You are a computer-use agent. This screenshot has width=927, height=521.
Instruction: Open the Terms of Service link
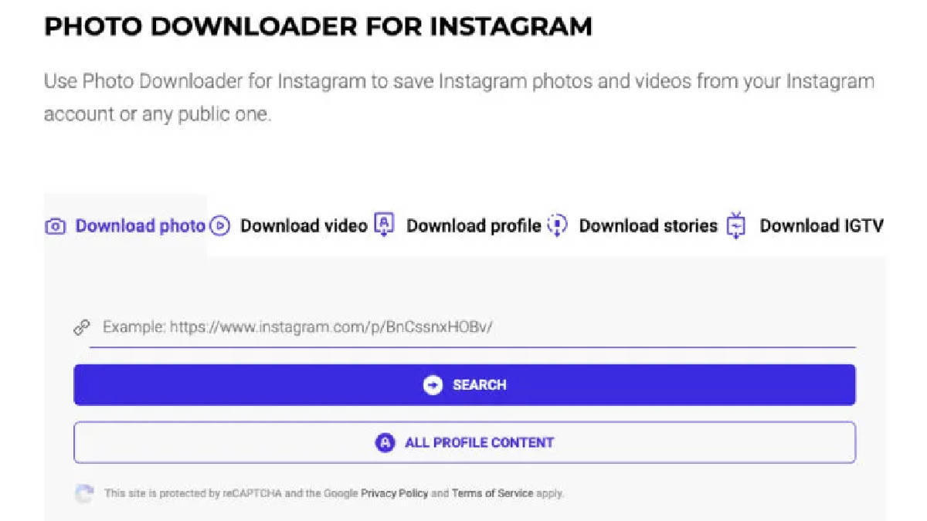tap(492, 493)
